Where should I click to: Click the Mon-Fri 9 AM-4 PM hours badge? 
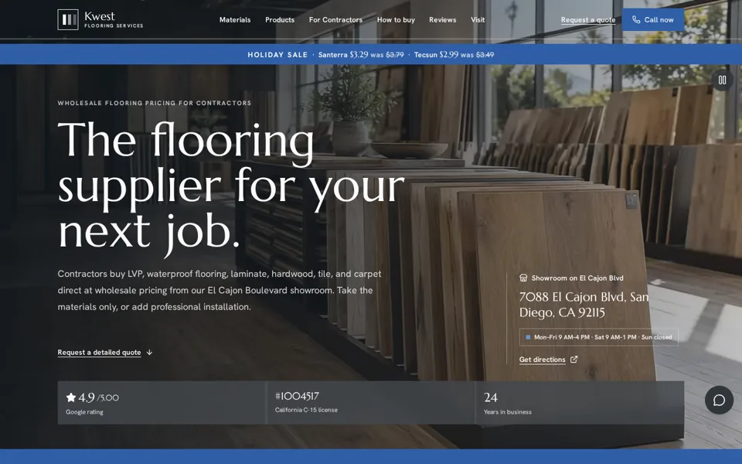[598, 337]
